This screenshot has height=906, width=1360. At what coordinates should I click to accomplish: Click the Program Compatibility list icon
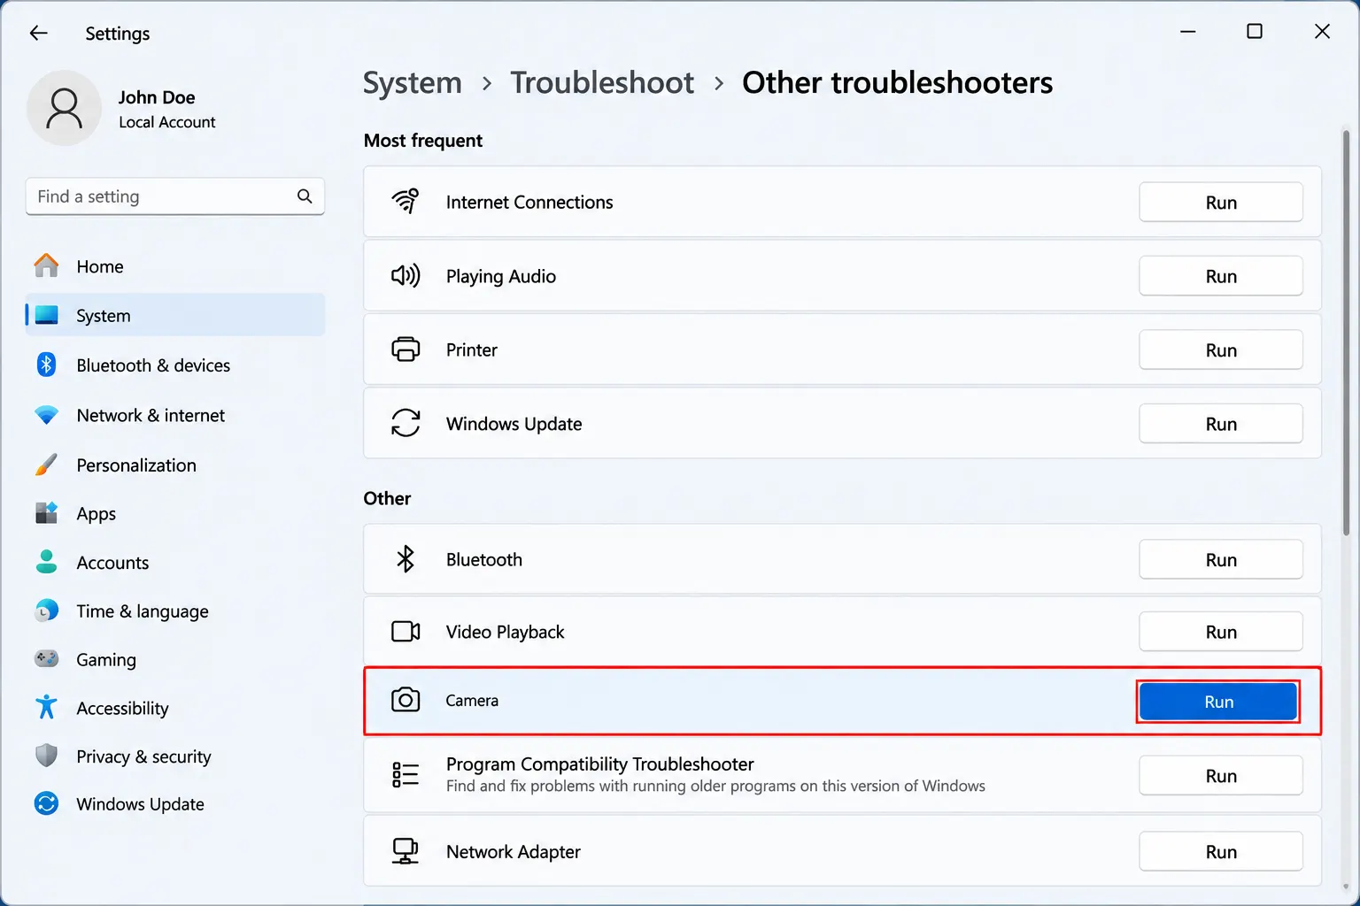(406, 775)
